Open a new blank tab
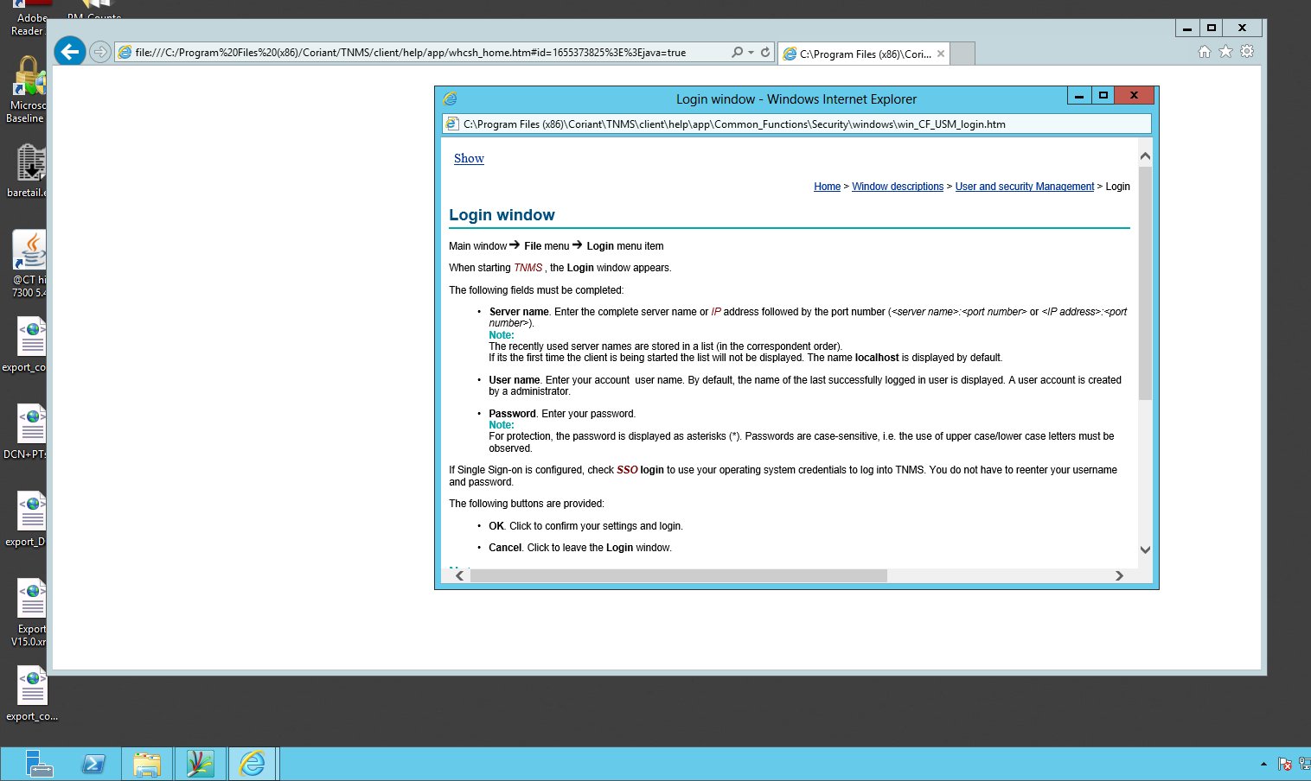The height and width of the screenshot is (781, 1311). click(962, 54)
